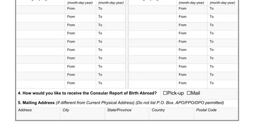This screenshot has height=122, width=254.
Task: Click the mailing Country field
Action: coord(172,114)
